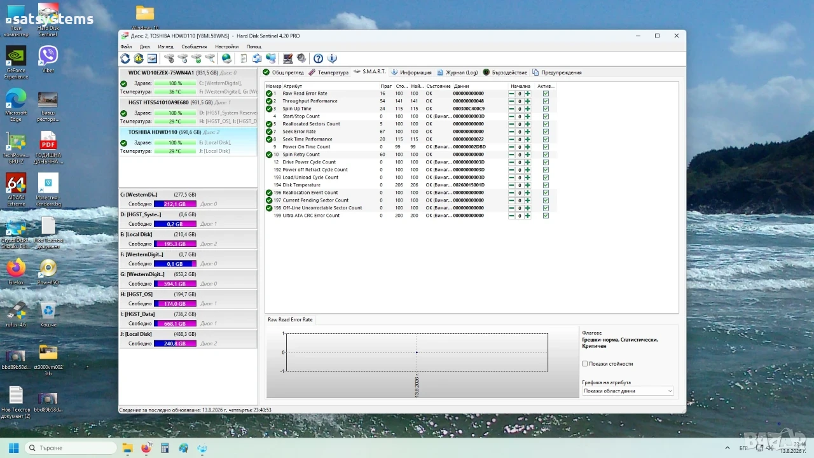Click the Windows Start button
Image resolution: width=814 pixels, height=458 pixels.
tap(13, 448)
